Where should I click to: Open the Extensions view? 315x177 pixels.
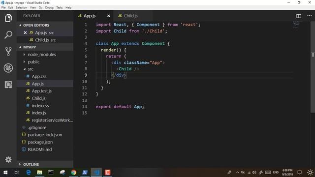(8, 85)
